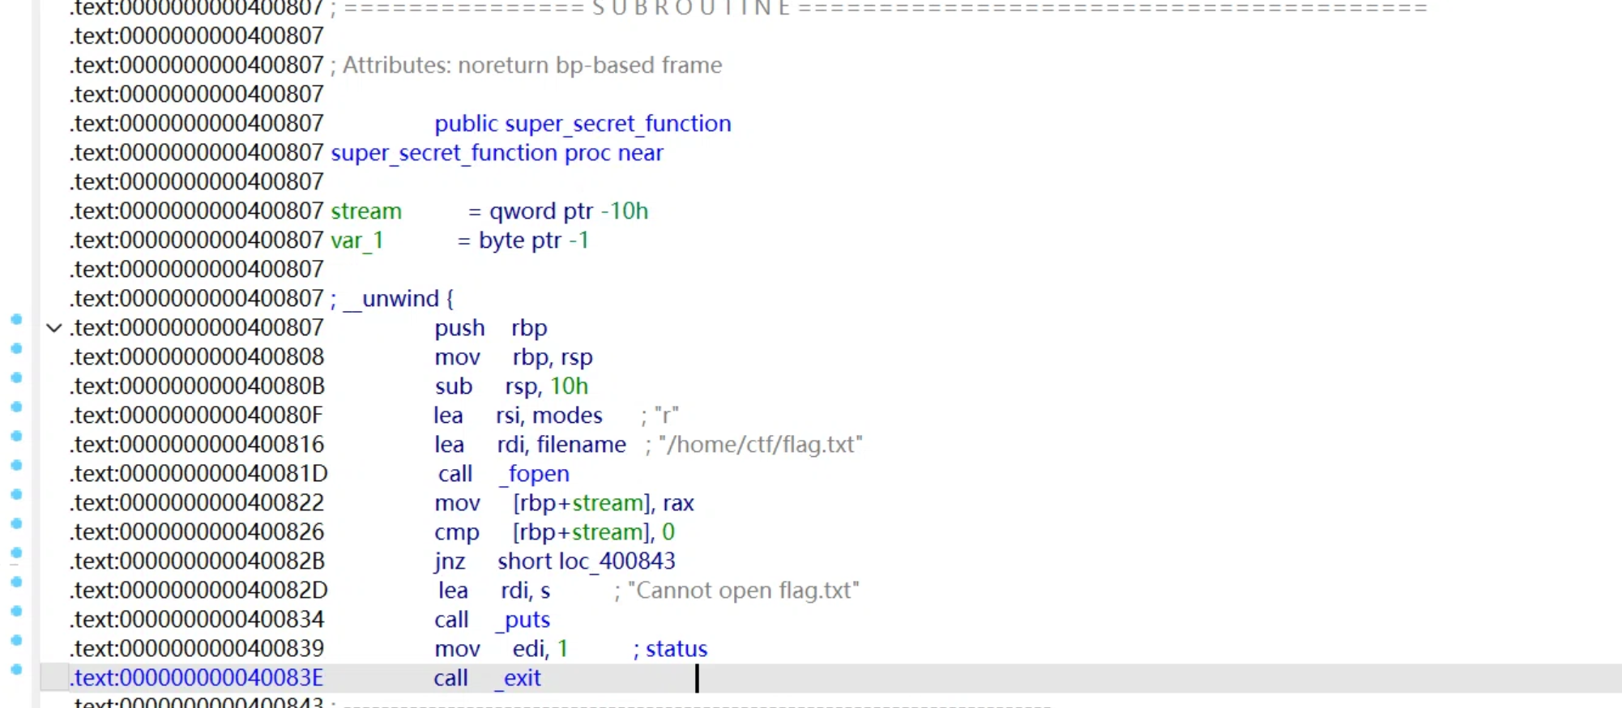
Task: Toggle breakpoint dot at mov [rbp+stream], rax
Action: 16,494
